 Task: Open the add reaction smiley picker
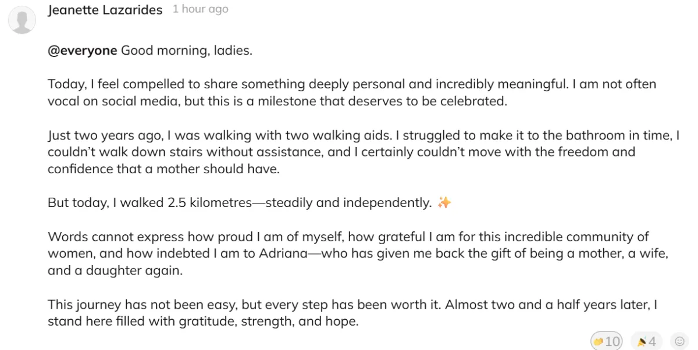tap(679, 341)
